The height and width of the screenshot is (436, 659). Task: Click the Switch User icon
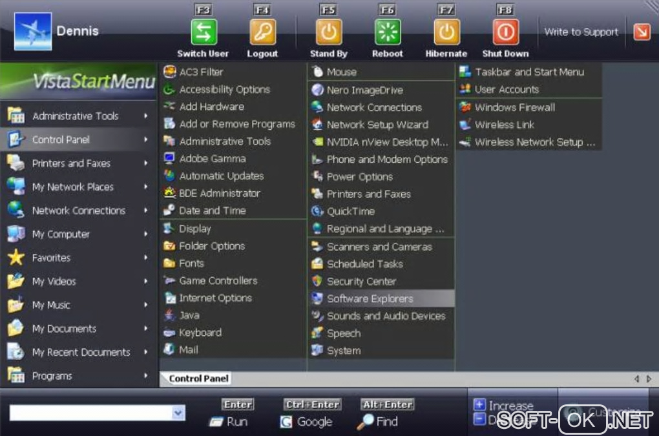tap(204, 32)
